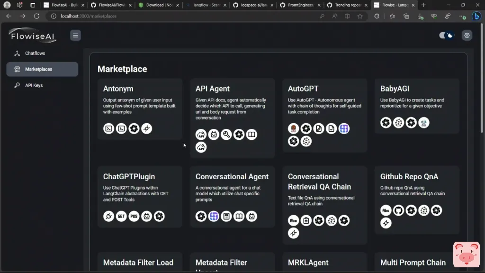Select Marketplaces in the sidebar
The height and width of the screenshot is (273, 485).
tap(39, 69)
